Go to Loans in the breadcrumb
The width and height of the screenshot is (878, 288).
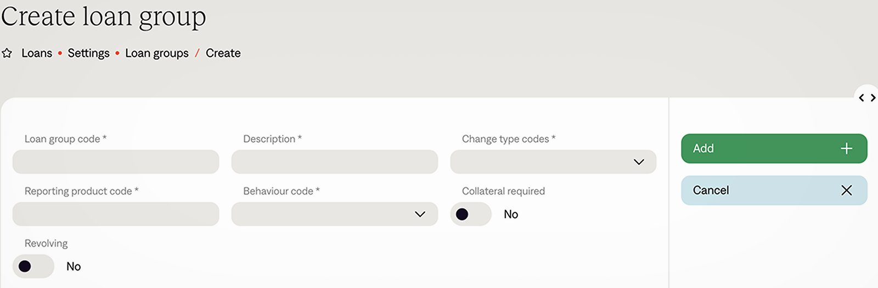tap(37, 53)
